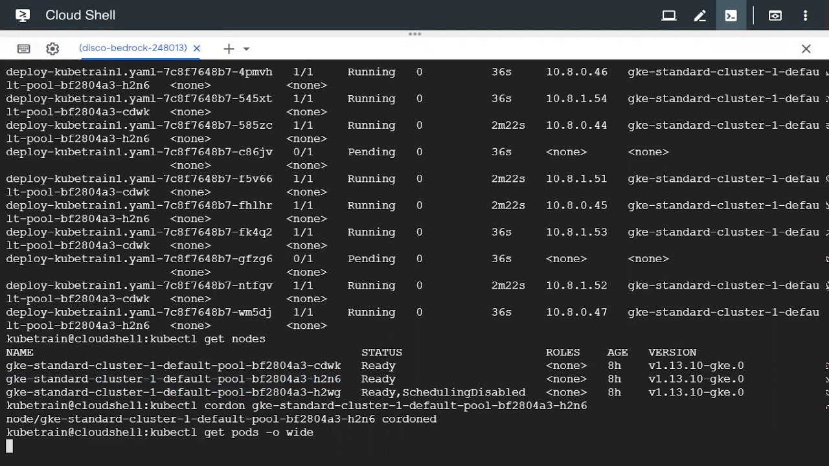This screenshot has width=829, height=466.
Task: Open the keyboard shortcuts icon
Action: pyautogui.click(x=24, y=49)
